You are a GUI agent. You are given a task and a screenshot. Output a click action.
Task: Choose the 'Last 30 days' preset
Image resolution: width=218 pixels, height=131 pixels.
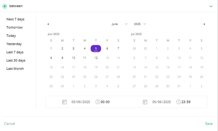pos(16,60)
